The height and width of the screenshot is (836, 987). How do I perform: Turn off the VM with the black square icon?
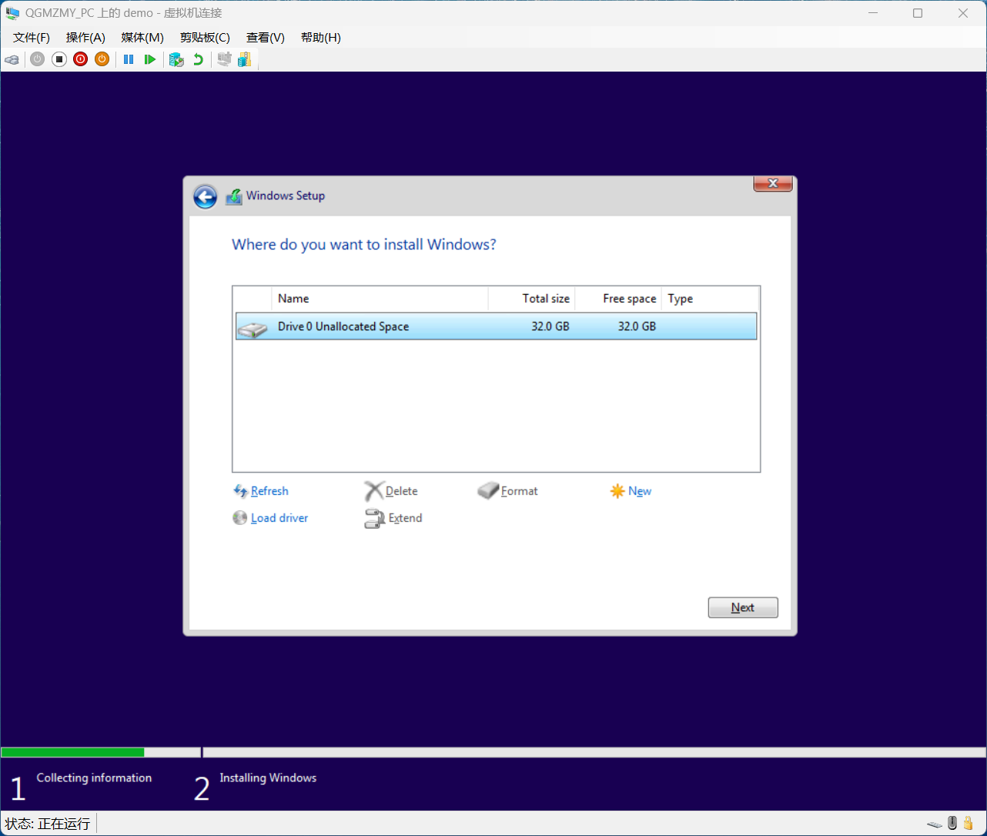[59, 59]
